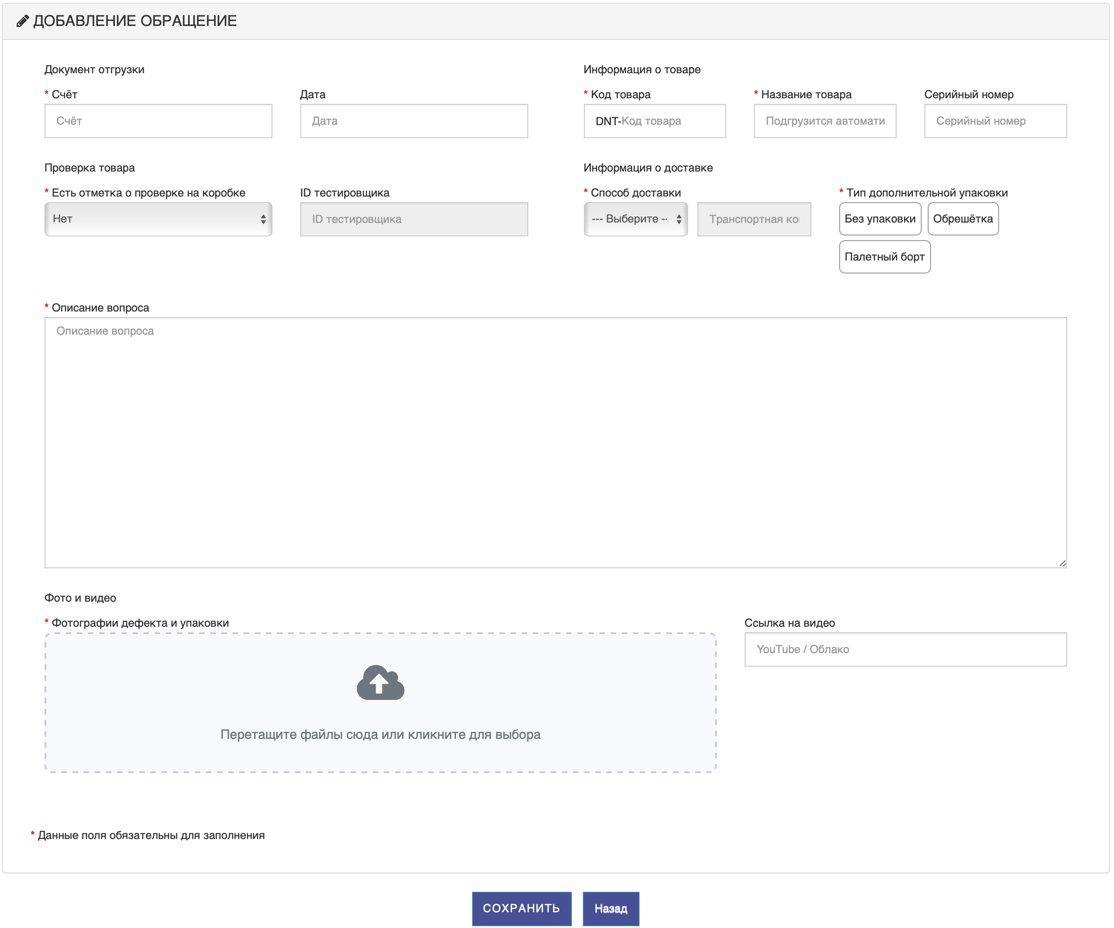Select the Палетный борт packaging option

tap(884, 257)
